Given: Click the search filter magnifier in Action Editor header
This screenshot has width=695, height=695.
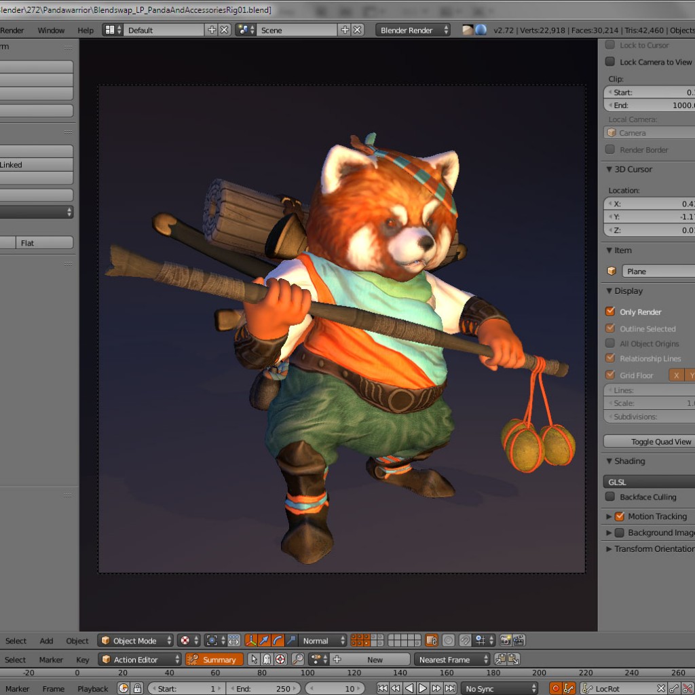Looking at the screenshot, I should point(297,660).
